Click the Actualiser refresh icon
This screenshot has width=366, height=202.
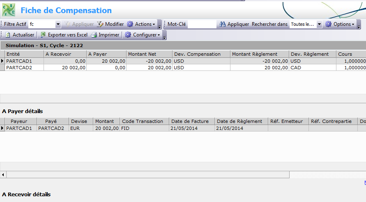[x=8, y=35]
